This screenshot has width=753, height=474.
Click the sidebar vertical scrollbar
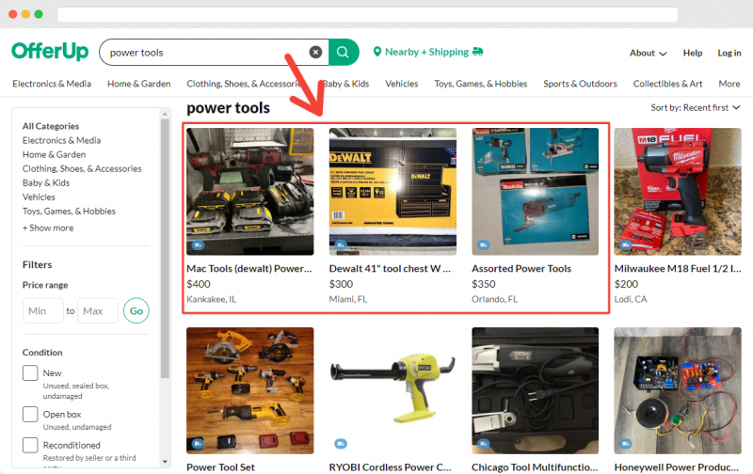[165, 248]
